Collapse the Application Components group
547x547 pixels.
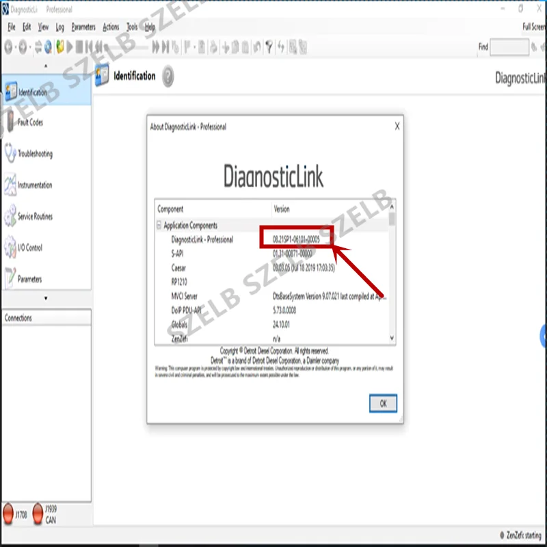pos(159,226)
